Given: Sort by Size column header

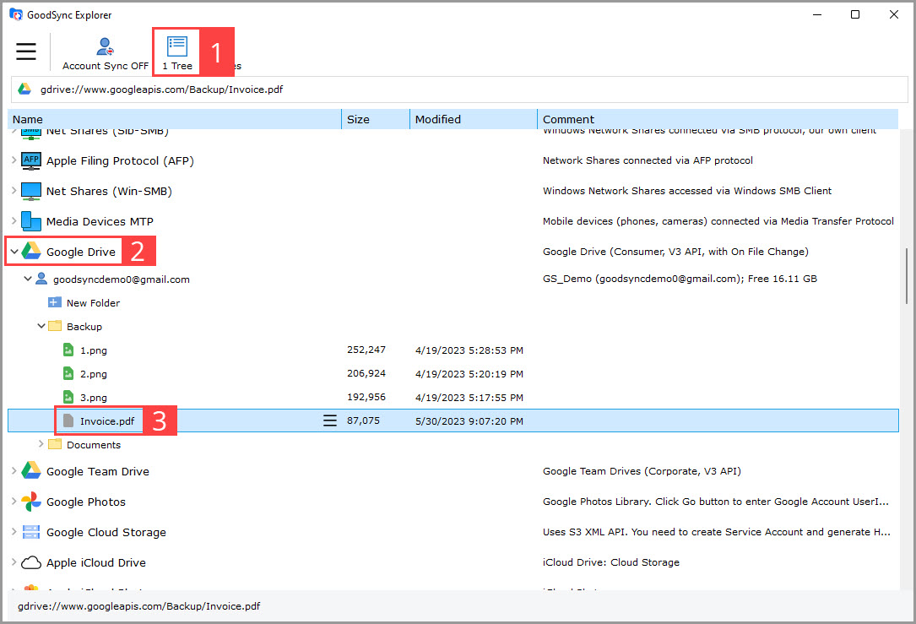Looking at the screenshot, I should click(376, 119).
